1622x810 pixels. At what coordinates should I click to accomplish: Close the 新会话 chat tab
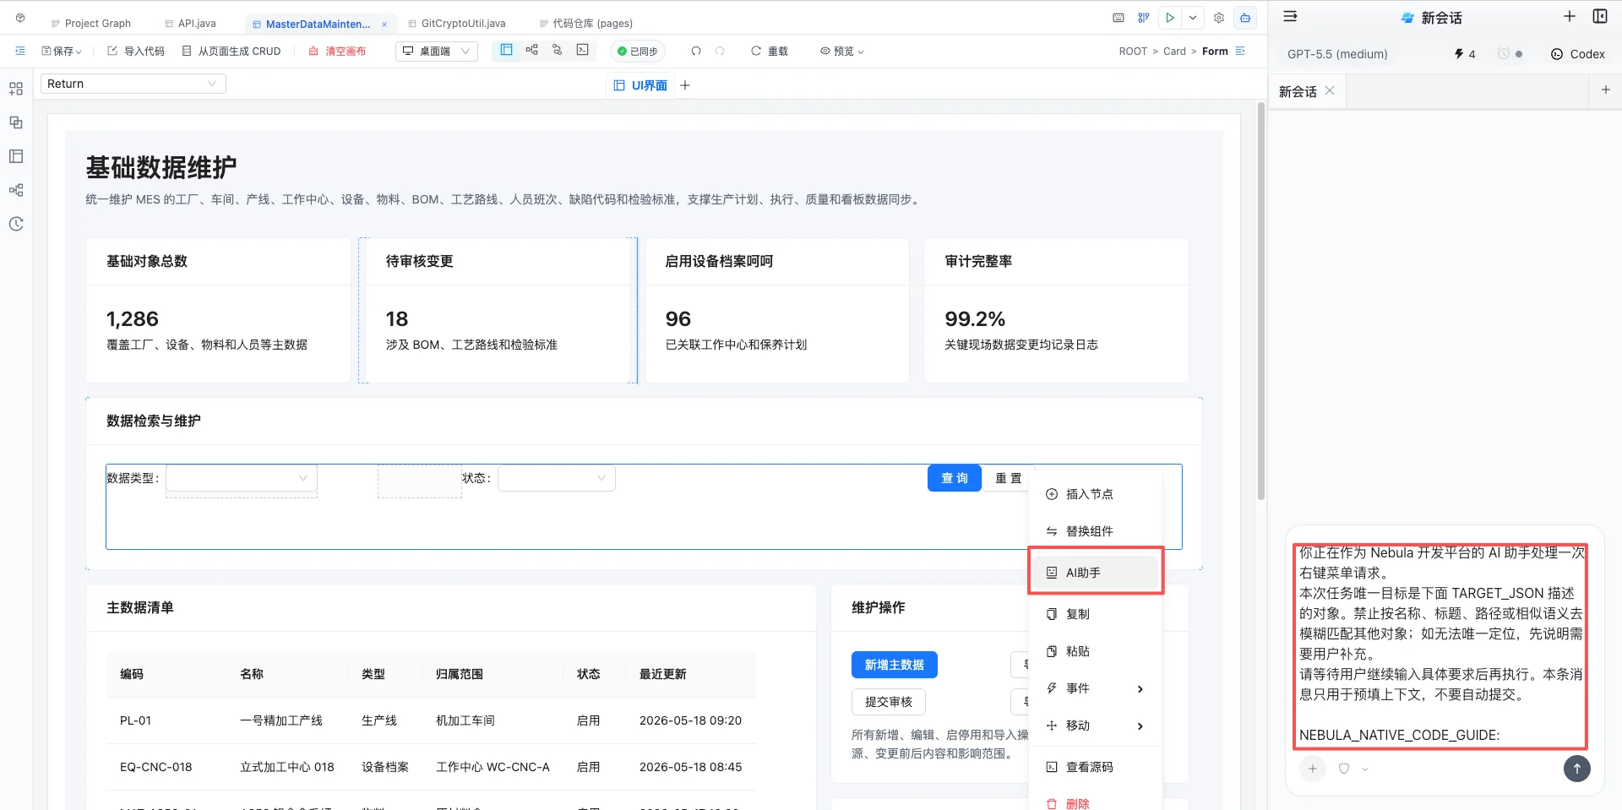pos(1330,91)
